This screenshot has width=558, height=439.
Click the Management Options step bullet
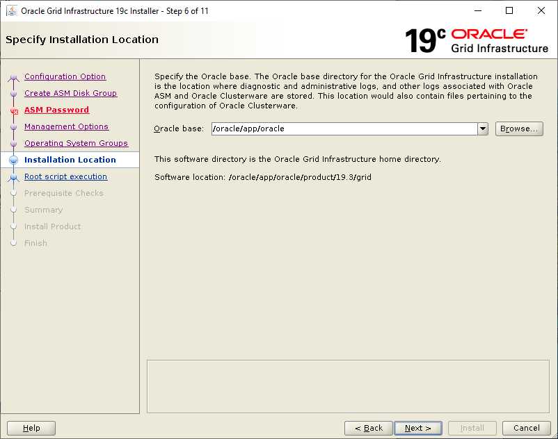click(13, 127)
